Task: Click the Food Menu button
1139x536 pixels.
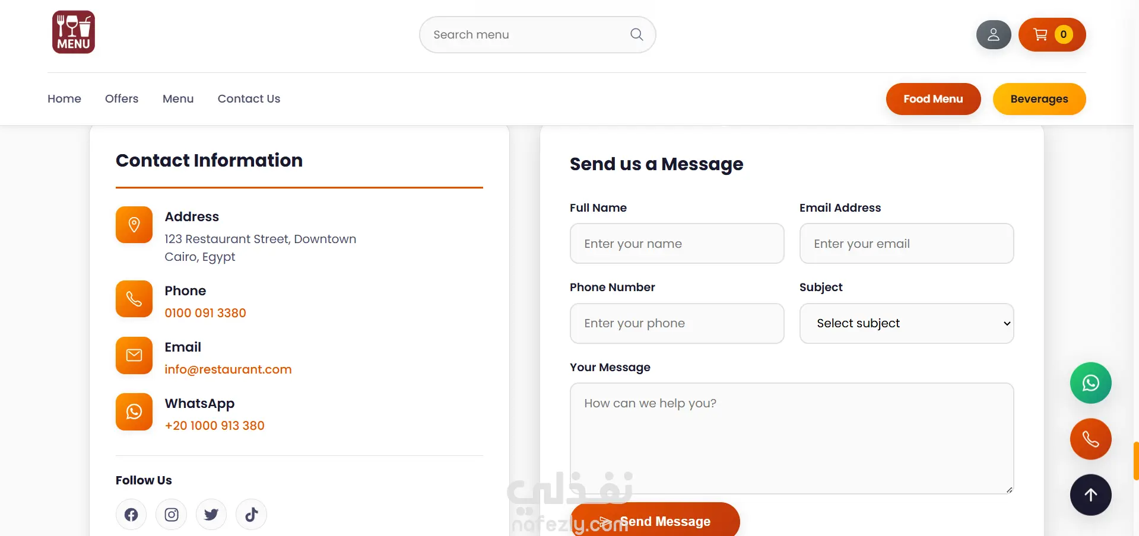Action: pyautogui.click(x=933, y=99)
